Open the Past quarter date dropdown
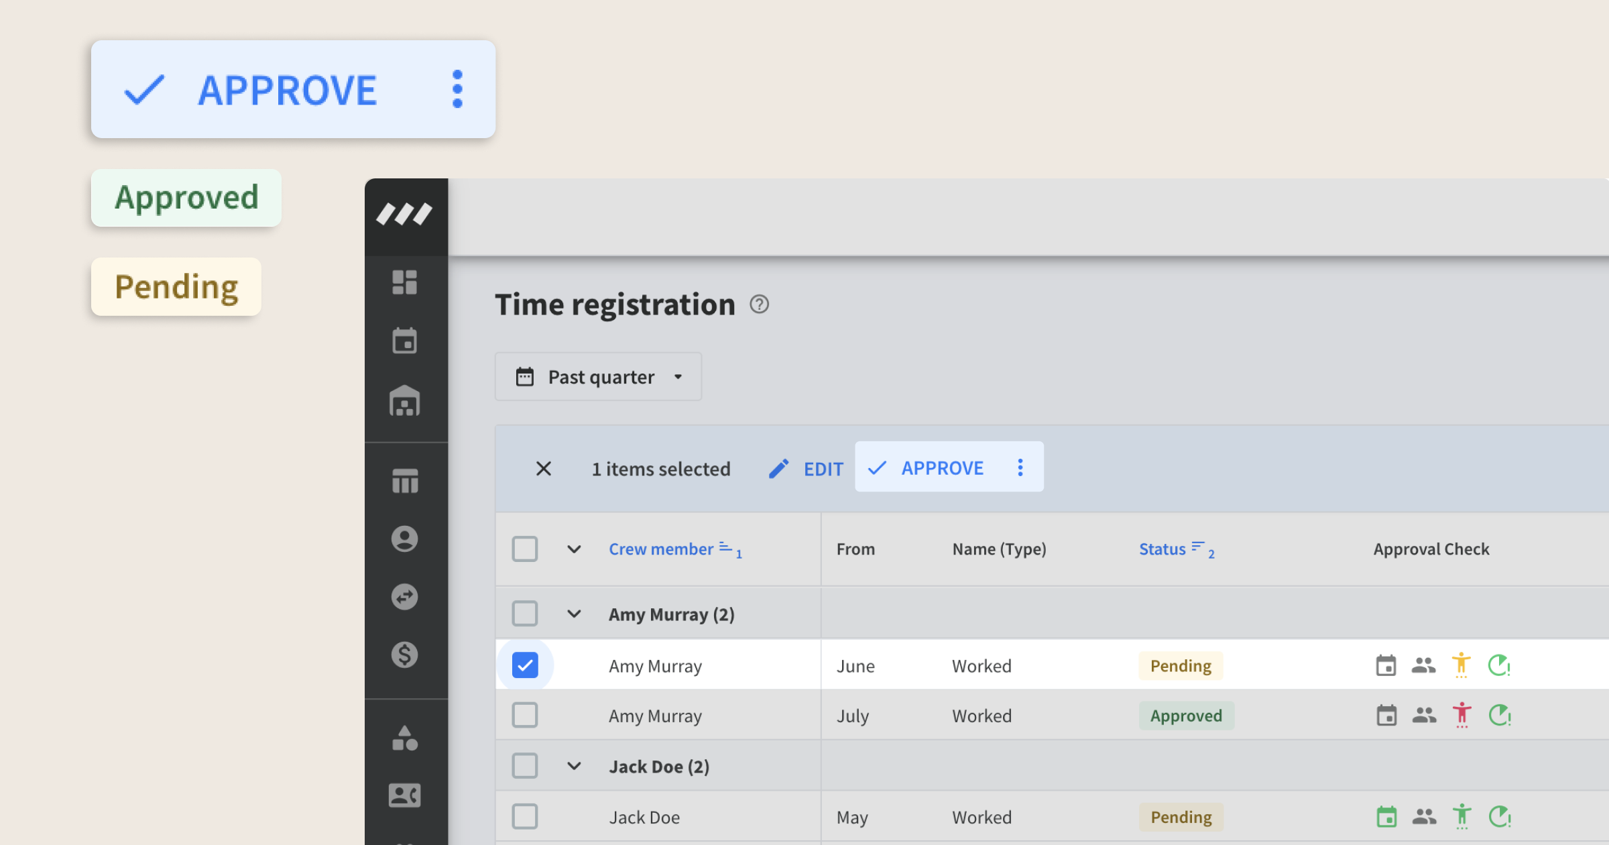The height and width of the screenshot is (845, 1609). click(598, 377)
